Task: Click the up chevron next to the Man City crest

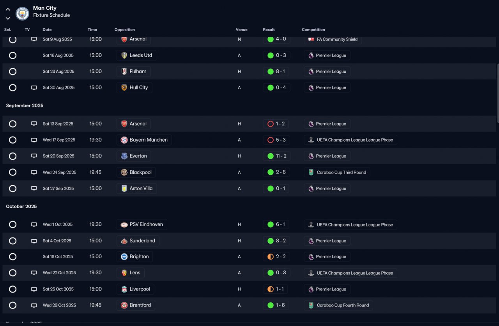Action: tap(8, 9)
